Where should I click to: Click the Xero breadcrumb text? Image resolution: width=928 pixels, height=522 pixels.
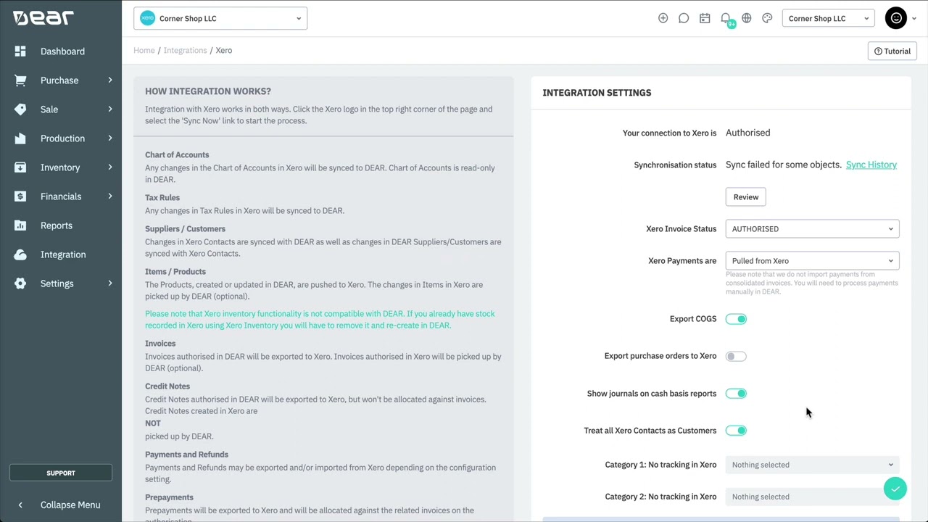pyautogui.click(x=223, y=50)
